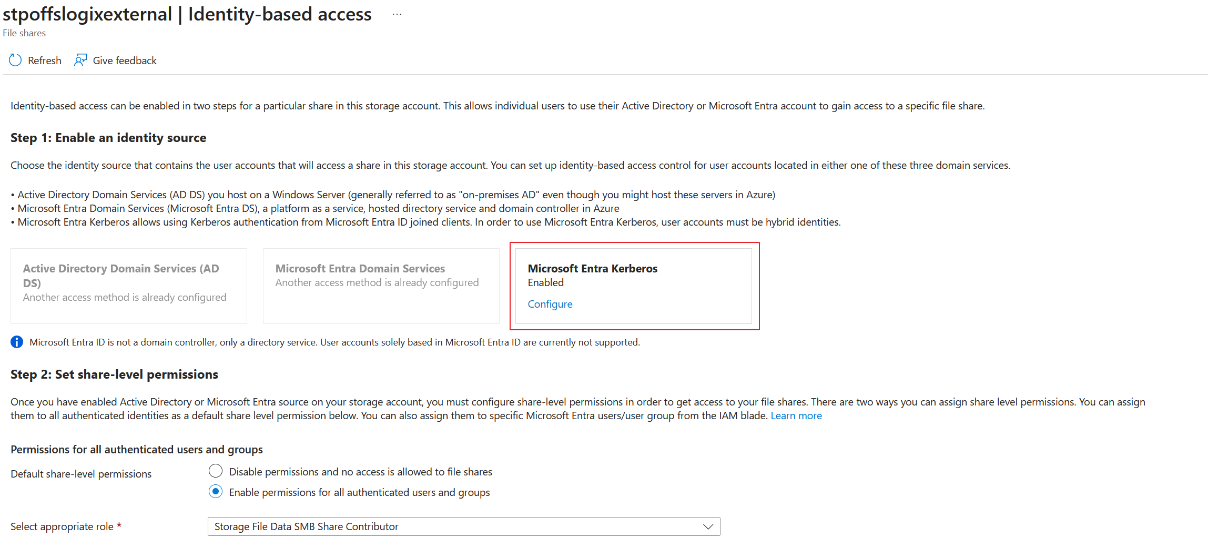The height and width of the screenshot is (548, 1208).
Task: Open the Learn more link
Action: (796, 416)
